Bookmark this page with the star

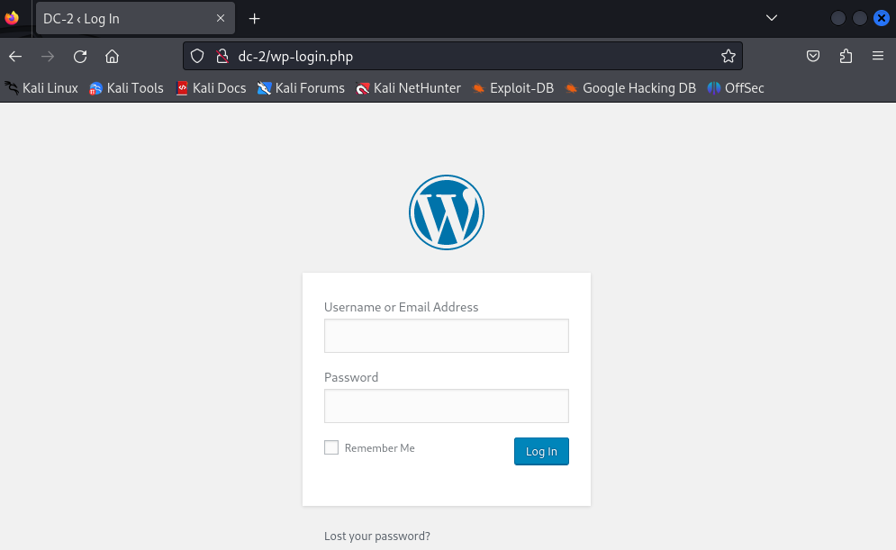click(x=728, y=56)
